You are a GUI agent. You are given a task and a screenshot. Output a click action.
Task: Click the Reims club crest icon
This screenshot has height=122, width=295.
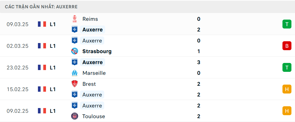[x=75, y=19]
